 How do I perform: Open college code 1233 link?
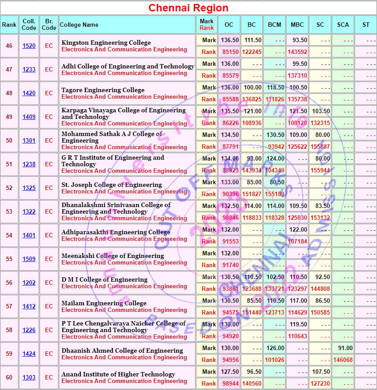pyautogui.click(x=29, y=70)
